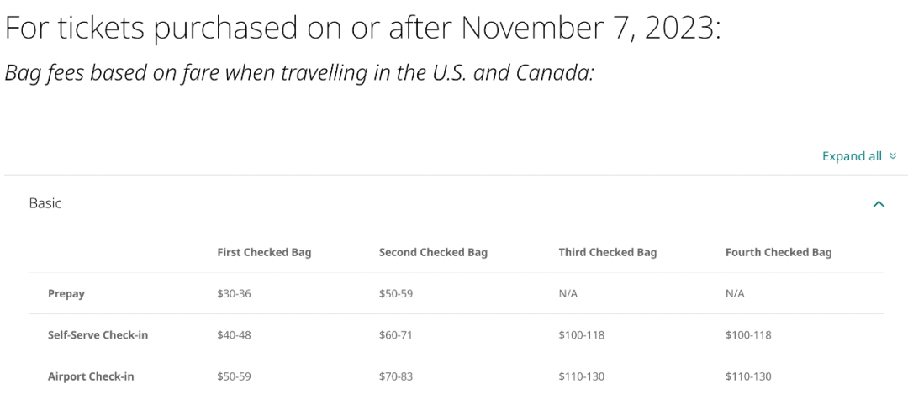Click the $70-83 airport second bag fee

395,376
